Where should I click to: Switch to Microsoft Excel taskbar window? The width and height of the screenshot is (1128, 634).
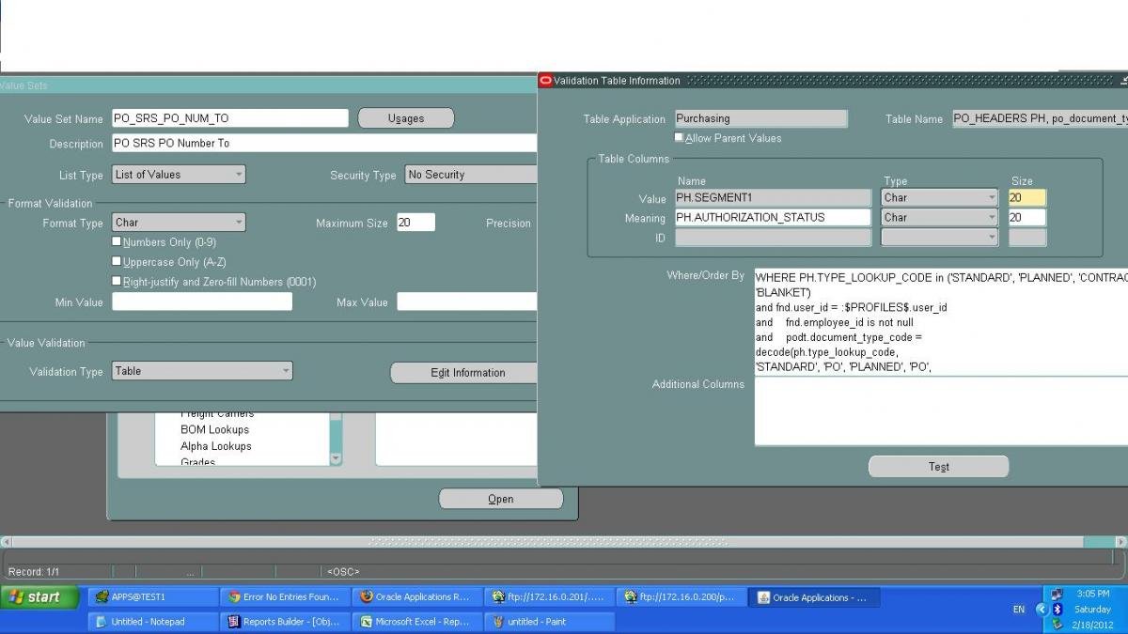click(417, 622)
